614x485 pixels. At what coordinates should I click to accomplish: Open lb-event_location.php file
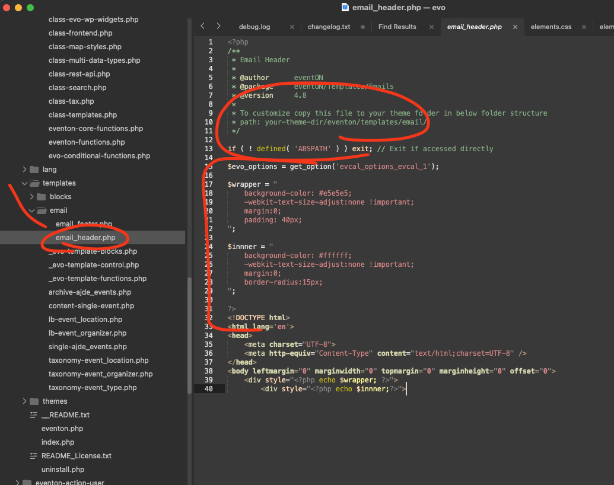pos(85,320)
